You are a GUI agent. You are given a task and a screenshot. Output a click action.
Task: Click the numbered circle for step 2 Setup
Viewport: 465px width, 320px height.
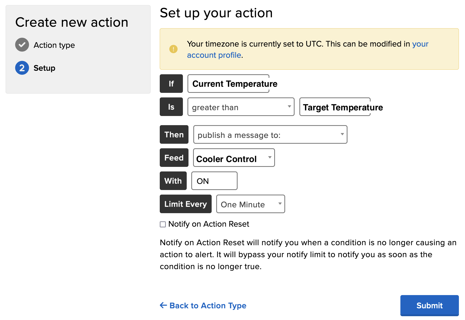(22, 68)
